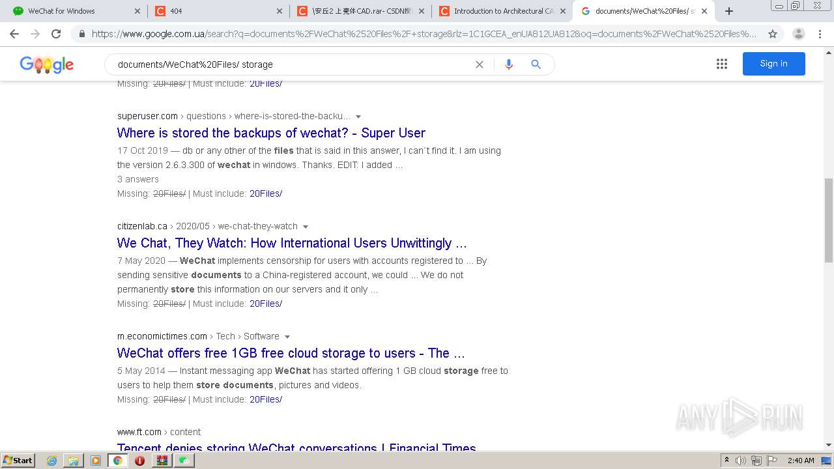This screenshot has height=469, width=834.
Task: Submit search with the magnifier icon
Action: pos(536,64)
